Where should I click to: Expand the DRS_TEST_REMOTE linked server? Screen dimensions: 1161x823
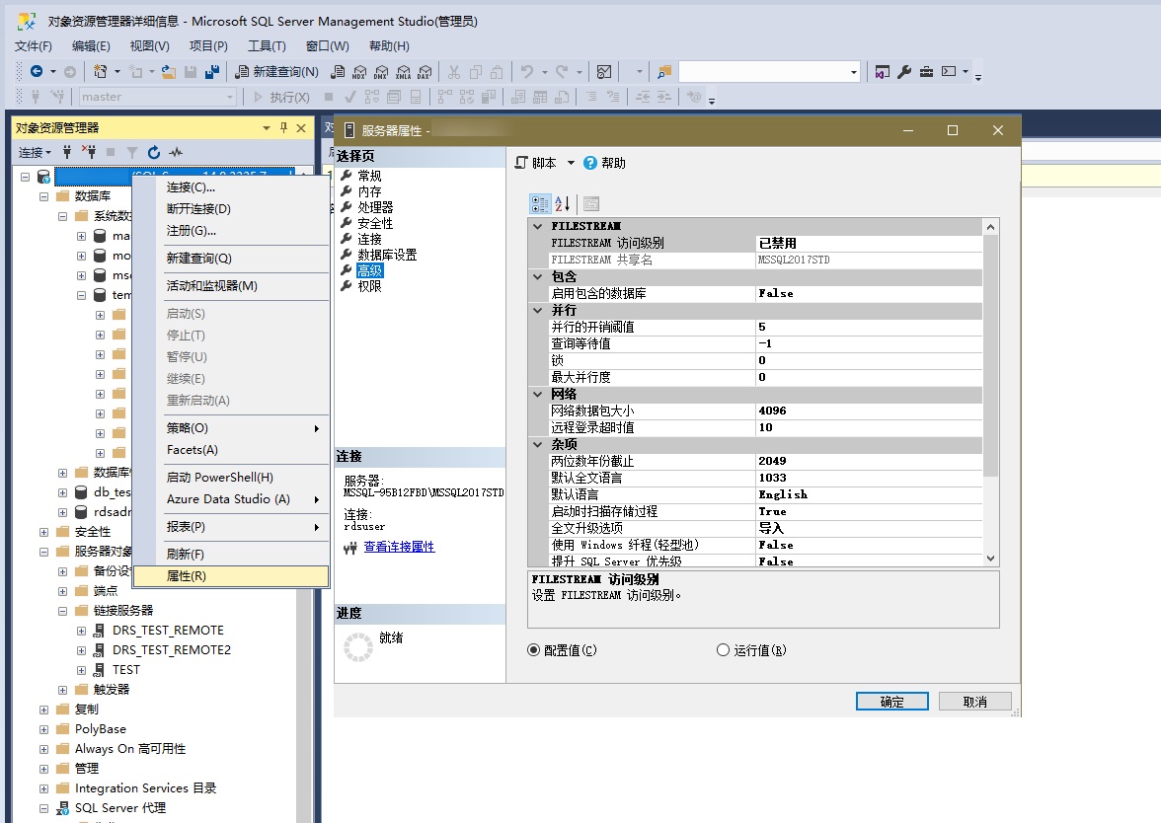pyautogui.click(x=81, y=631)
